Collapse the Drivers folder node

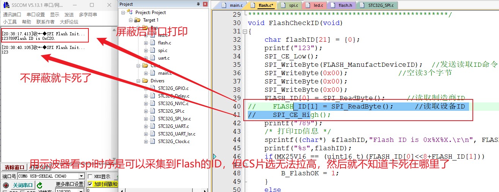[139, 81]
